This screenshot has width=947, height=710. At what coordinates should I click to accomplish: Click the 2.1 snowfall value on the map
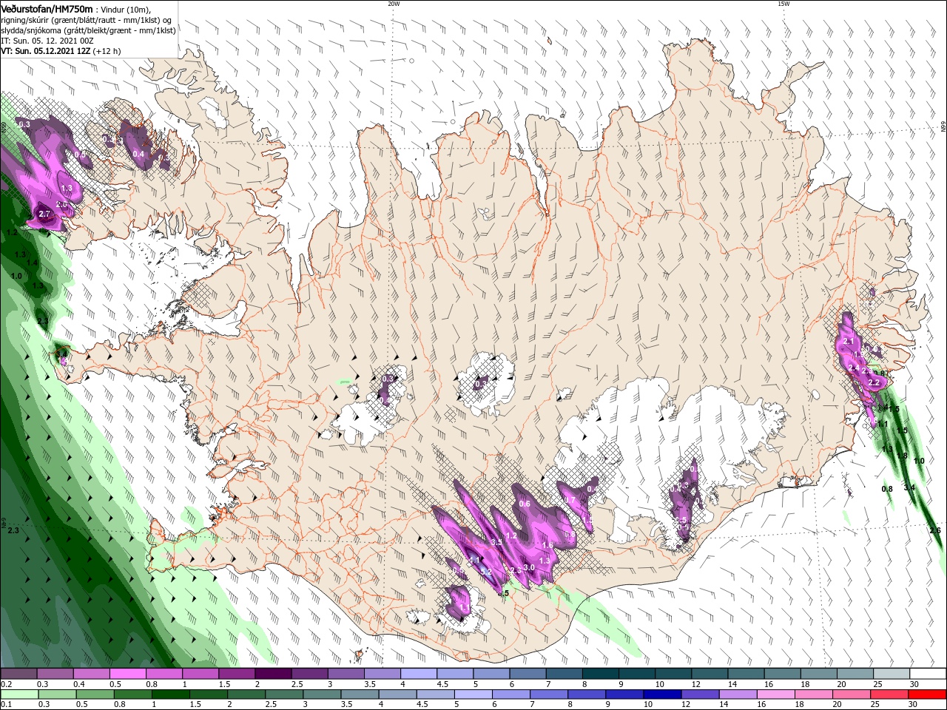point(849,341)
